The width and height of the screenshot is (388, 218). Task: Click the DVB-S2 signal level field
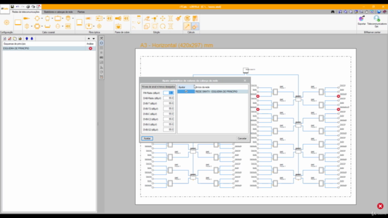(x=169, y=130)
